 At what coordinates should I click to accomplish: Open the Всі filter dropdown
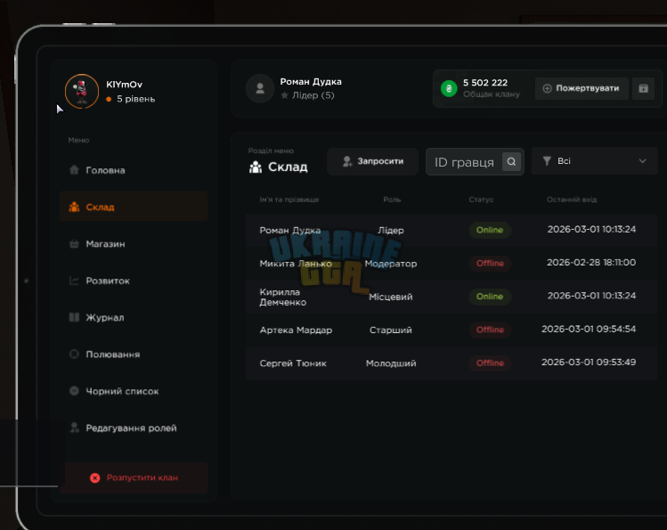tap(594, 161)
